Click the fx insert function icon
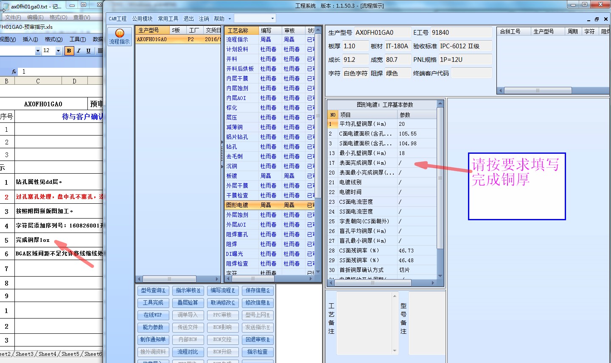Screen dimensions: 611x363 [14, 72]
